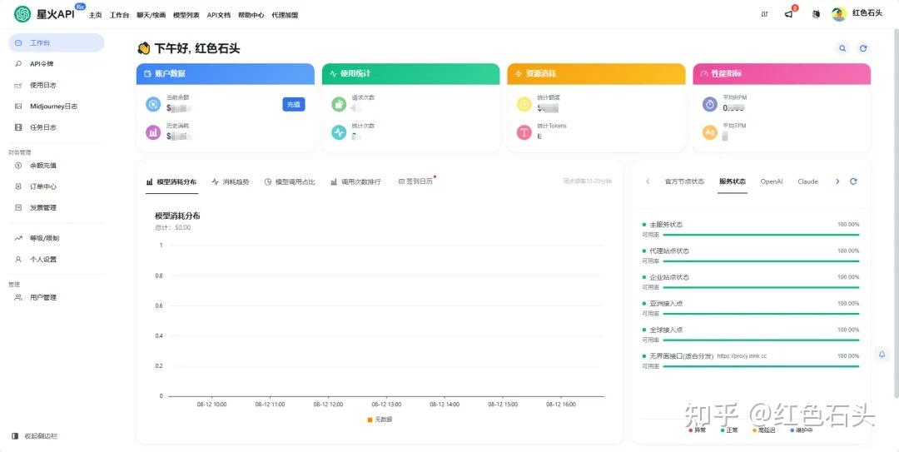Click the 历史消耗 purple chart icon

click(x=153, y=132)
